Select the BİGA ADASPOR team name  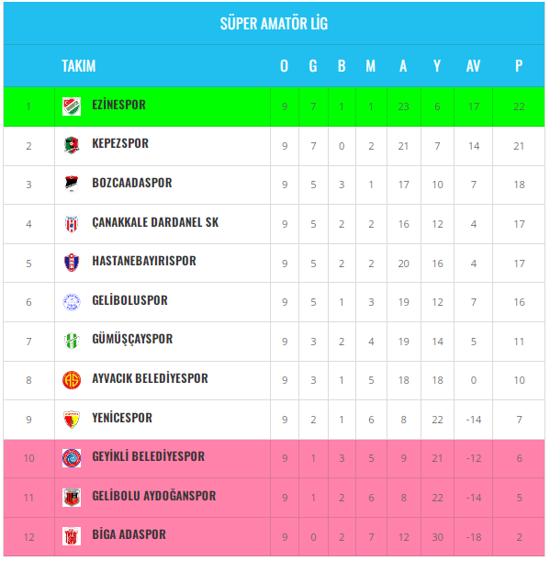[x=129, y=534]
